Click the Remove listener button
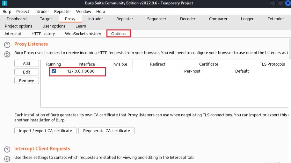This screenshot has height=163, width=291. (26, 81)
